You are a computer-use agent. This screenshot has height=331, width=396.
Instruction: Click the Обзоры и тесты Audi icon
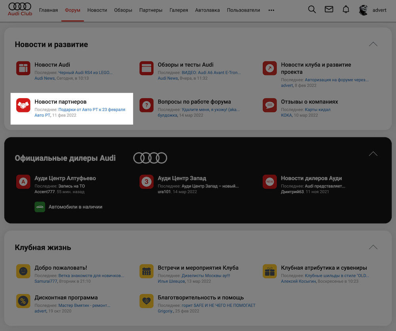(147, 68)
